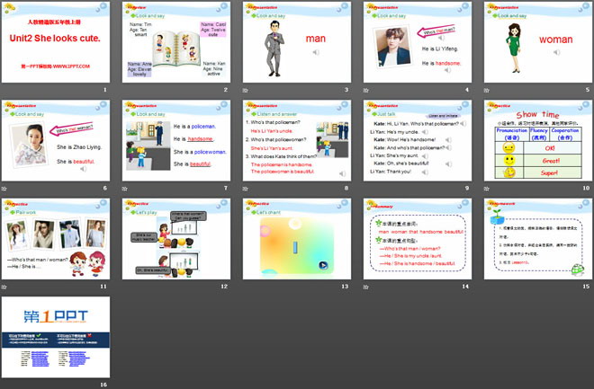Select the slide 2 thumbnail with the open book
Screen dimensions: 594x389
tap(176, 41)
